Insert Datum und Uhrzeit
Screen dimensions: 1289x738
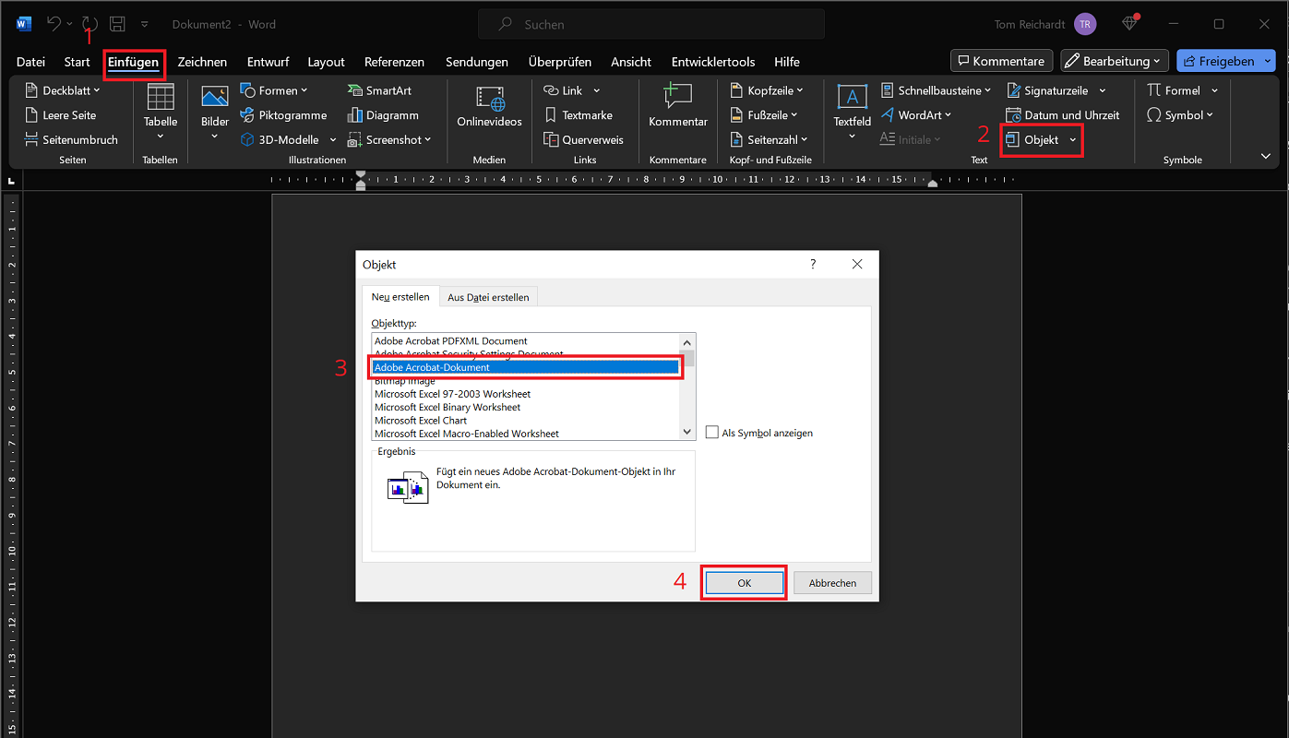pos(1062,115)
